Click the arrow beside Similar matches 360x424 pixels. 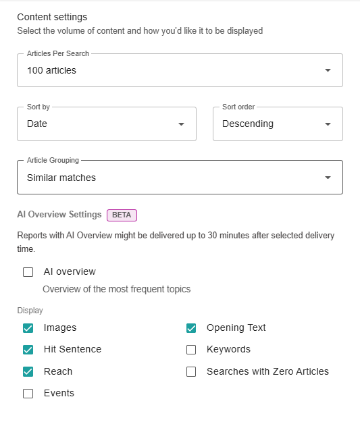coord(328,178)
